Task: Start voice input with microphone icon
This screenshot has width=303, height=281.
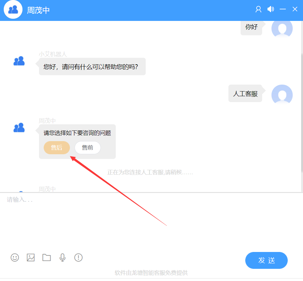Action: [62, 257]
